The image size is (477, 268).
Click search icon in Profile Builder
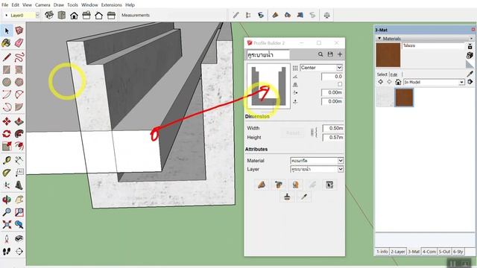pos(320,54)
